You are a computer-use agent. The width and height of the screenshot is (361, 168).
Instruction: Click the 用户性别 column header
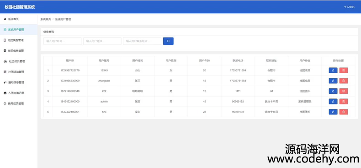[x=171, y=61]
